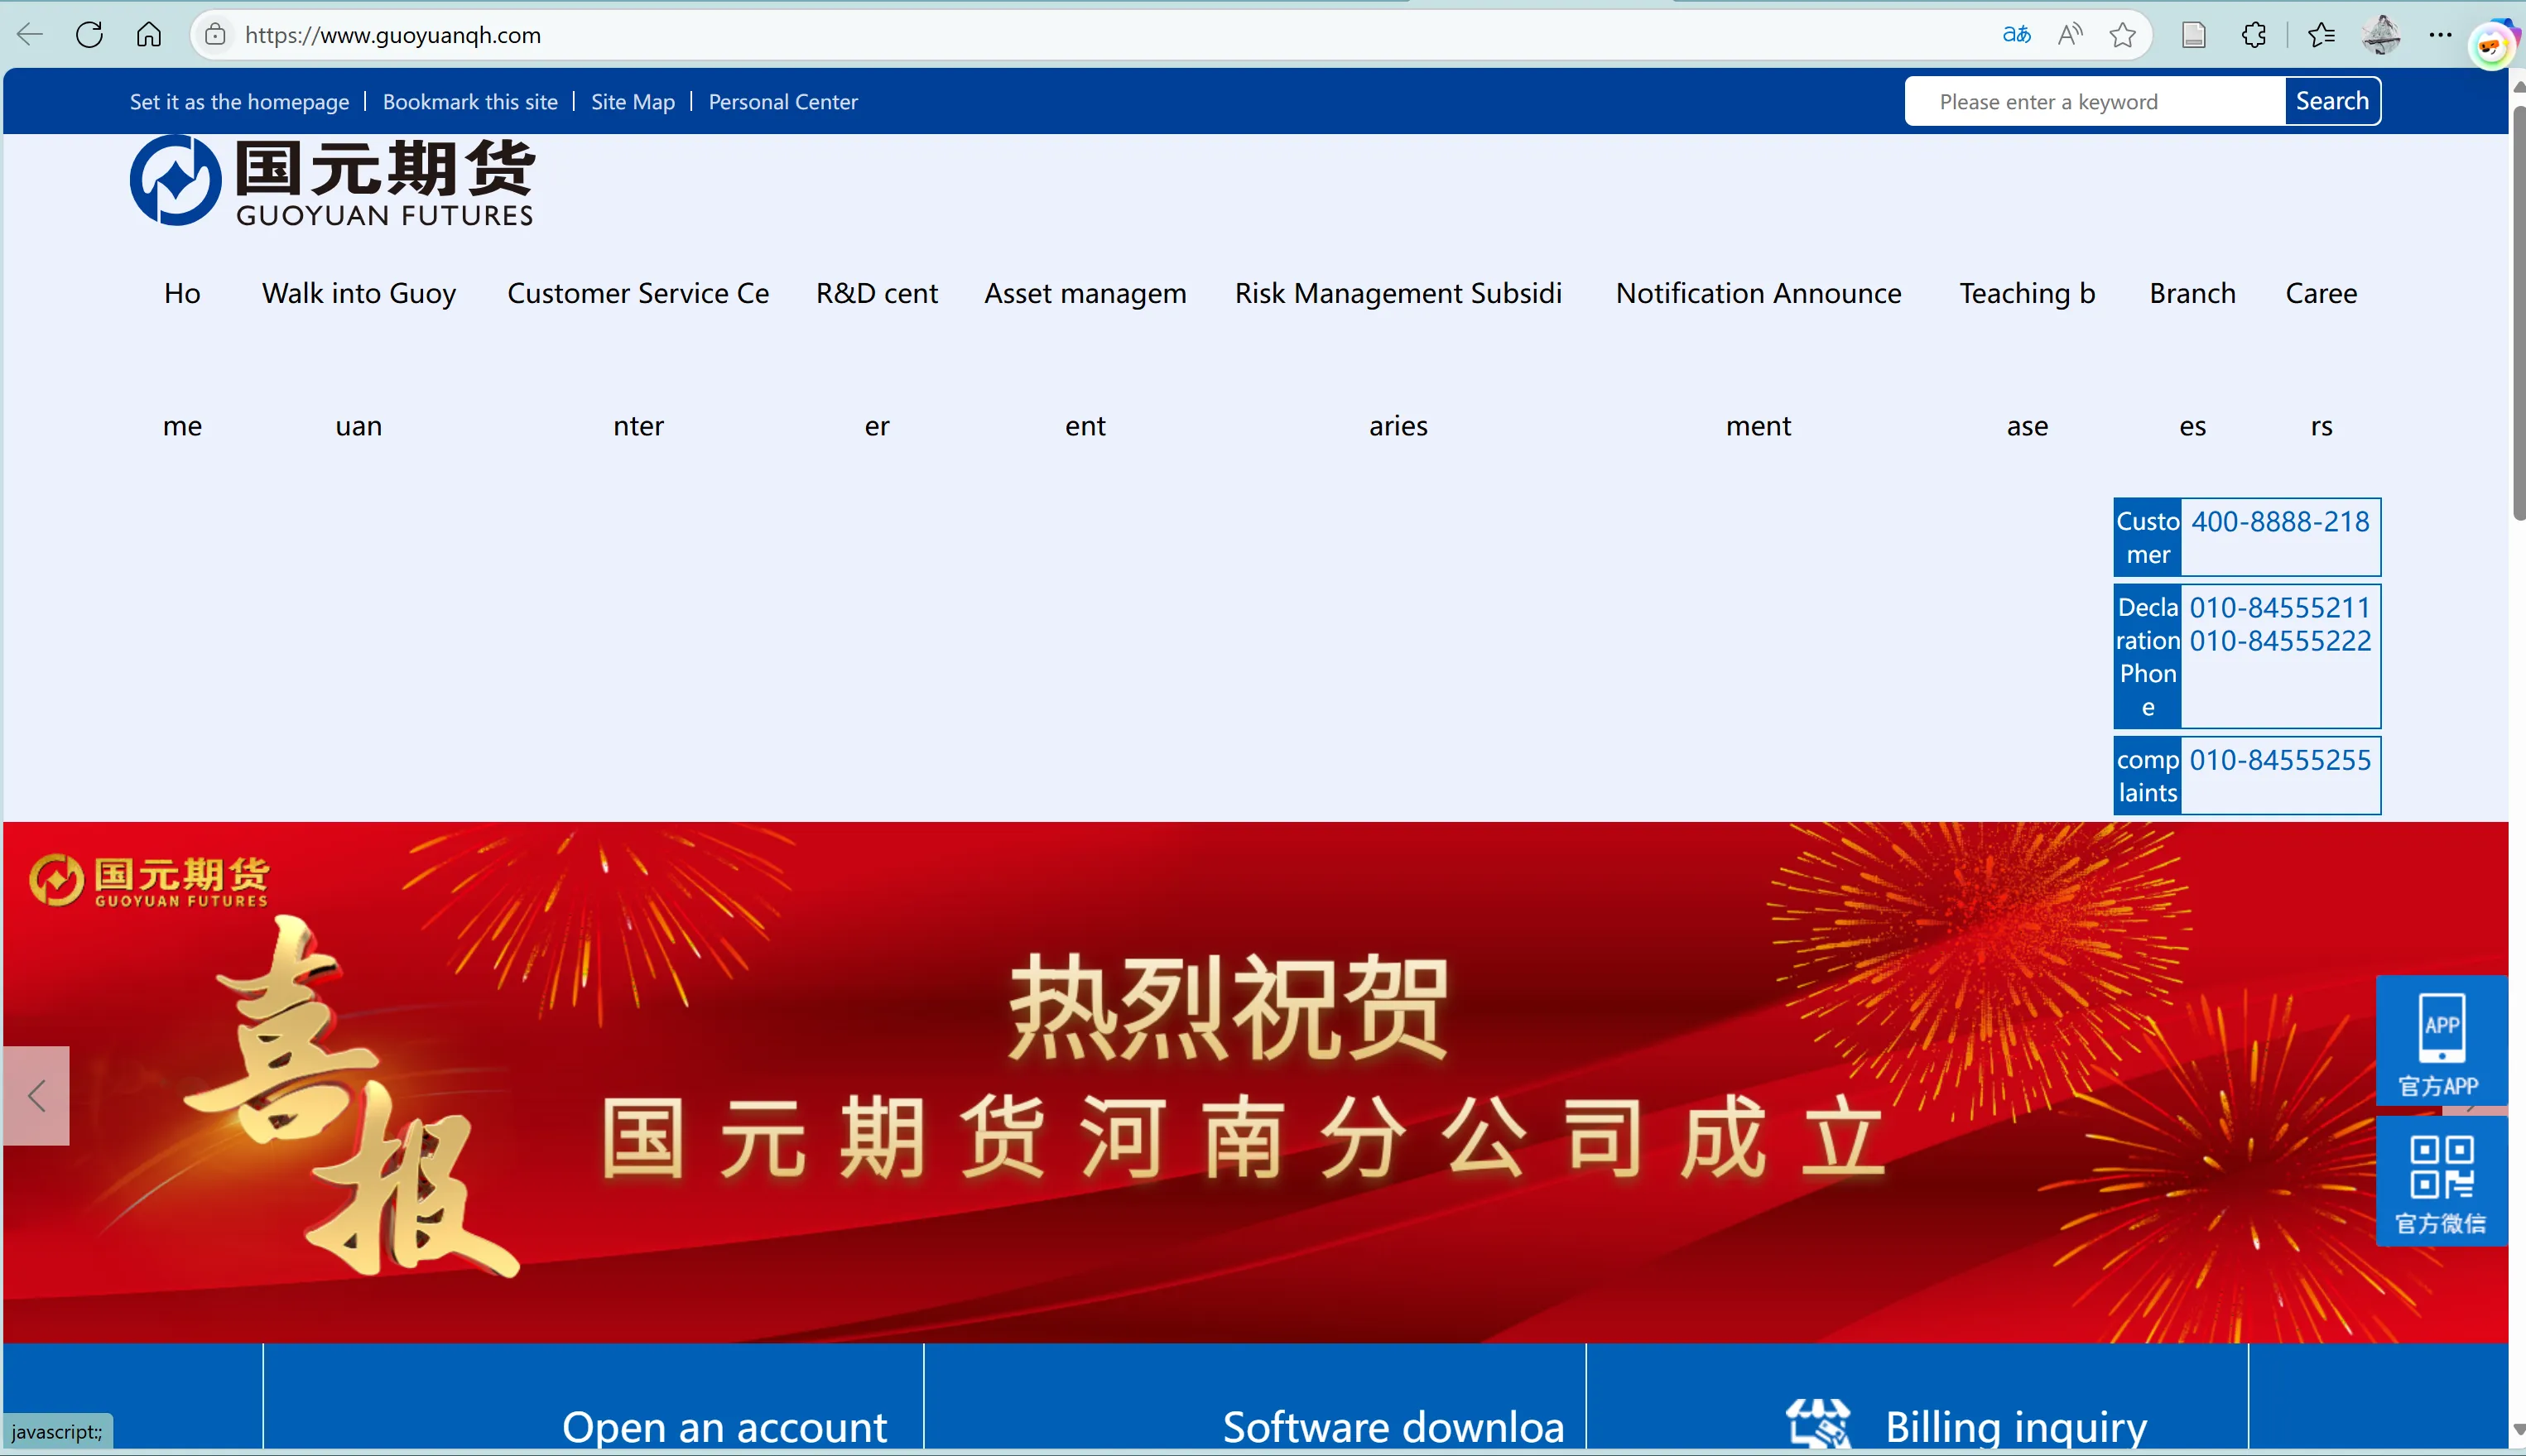Reload the page with the refresh icon
This screenshot has width=2526, height=1456.
pyautogui.click(x=89, y=35)
